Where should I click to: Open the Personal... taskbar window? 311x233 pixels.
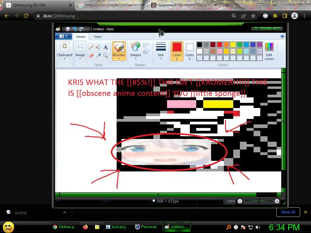pyautogui.click(x=147, y=227)
